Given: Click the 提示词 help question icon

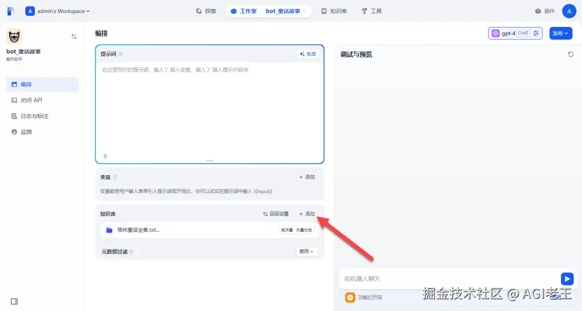Looking at the screenshot, I should click(120, 54).
